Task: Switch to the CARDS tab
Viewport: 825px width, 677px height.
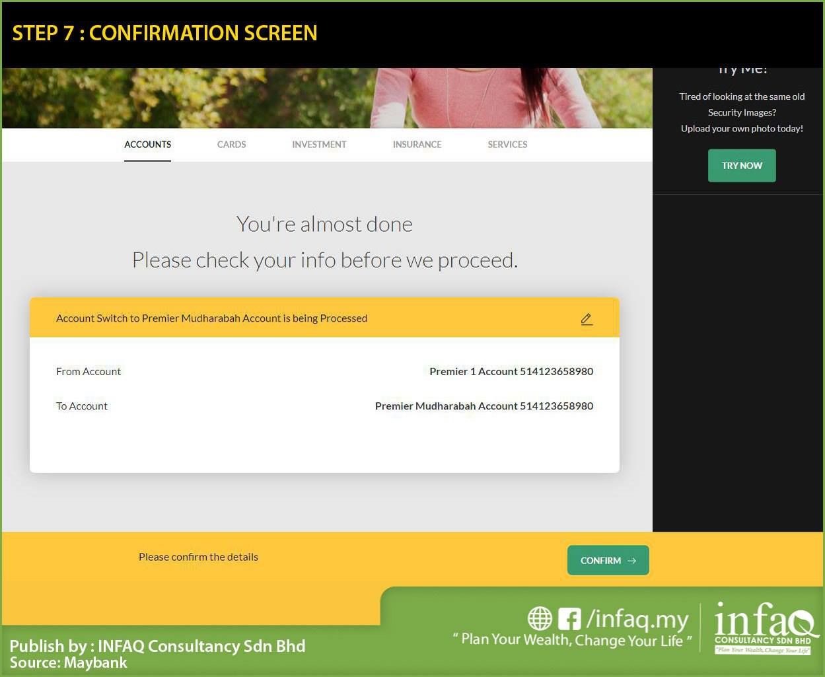Action: pos(232,145)
